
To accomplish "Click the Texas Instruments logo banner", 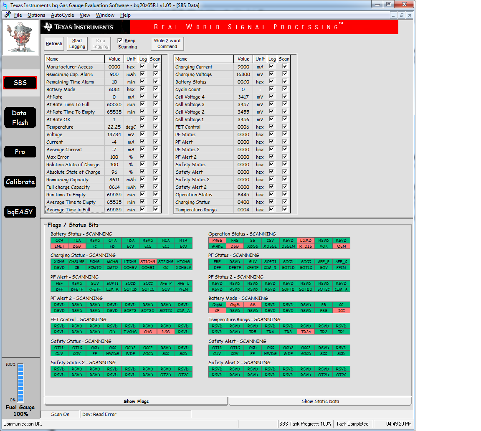I will pos(86,27).
